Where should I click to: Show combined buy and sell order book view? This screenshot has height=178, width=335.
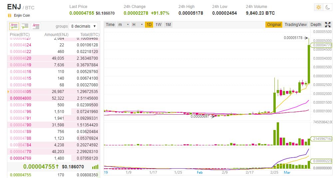(x=14, y=26)
